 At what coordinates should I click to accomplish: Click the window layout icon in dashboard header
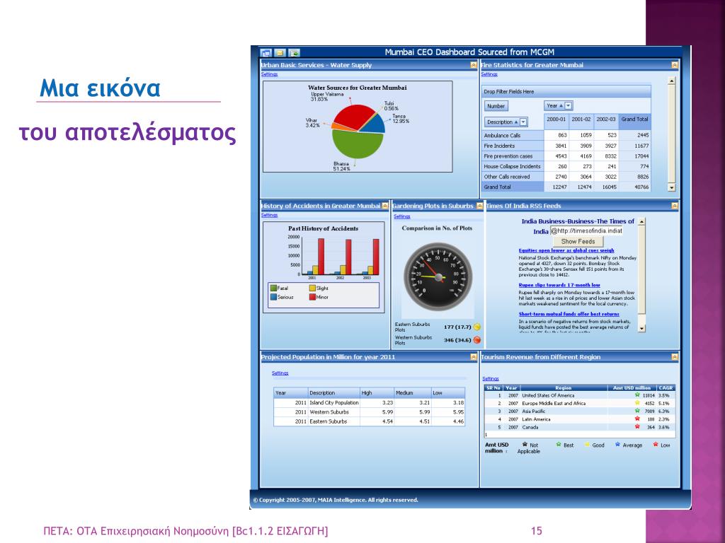[266, 52]
